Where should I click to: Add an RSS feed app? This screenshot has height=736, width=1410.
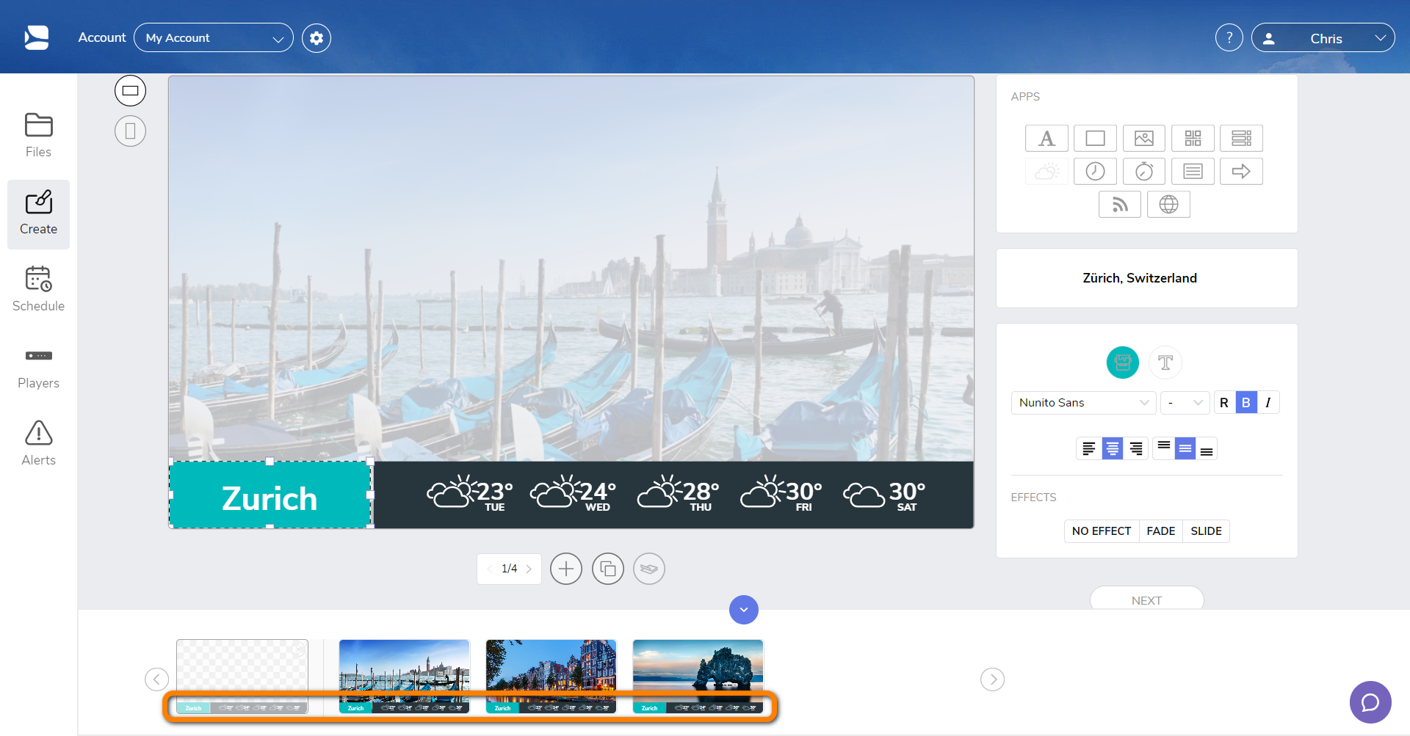point(1119,204)
